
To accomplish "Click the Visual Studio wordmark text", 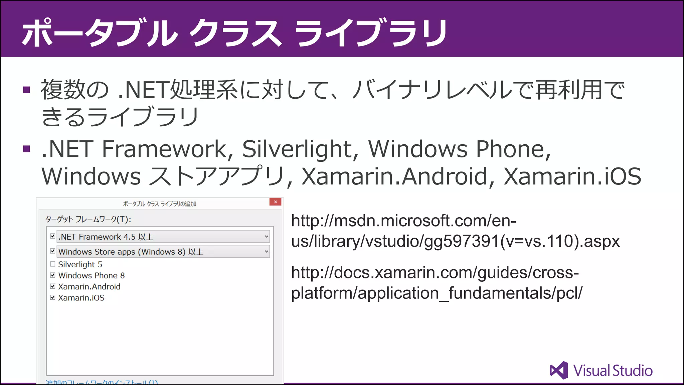I will point(613,371).
